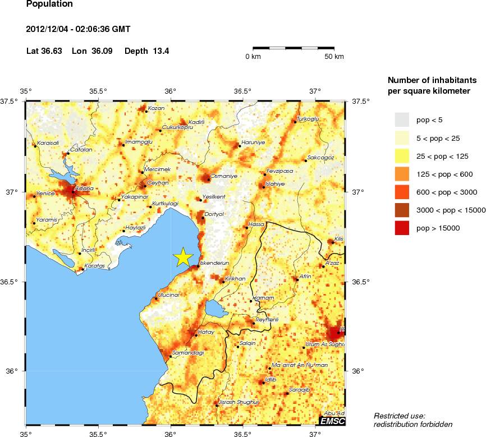Click the Kirikhan town label

click(x=235, y=279)
